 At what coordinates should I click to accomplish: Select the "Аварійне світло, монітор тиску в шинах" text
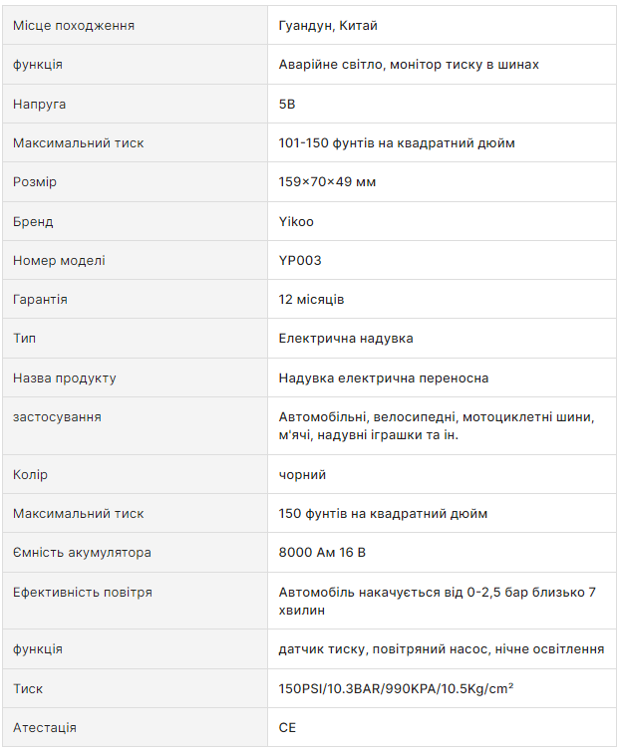[x=409, y=64]
